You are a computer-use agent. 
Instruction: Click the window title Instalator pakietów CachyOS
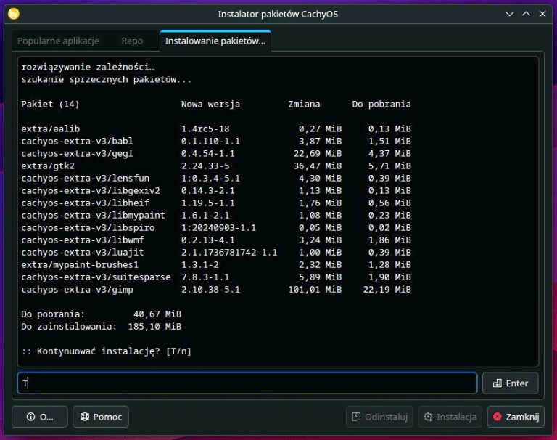[278, 14]
